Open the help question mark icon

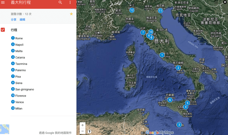click(x=90, y=131)
